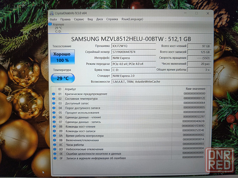Click status dot of Порог доступного запаса row
The image size is (238, 178).
point(54,108)
